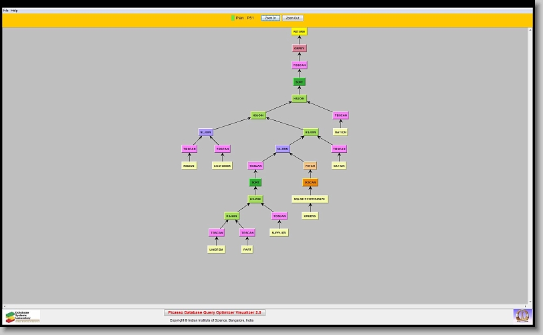Click the SQL081211223243470 index node

[310, 199]
